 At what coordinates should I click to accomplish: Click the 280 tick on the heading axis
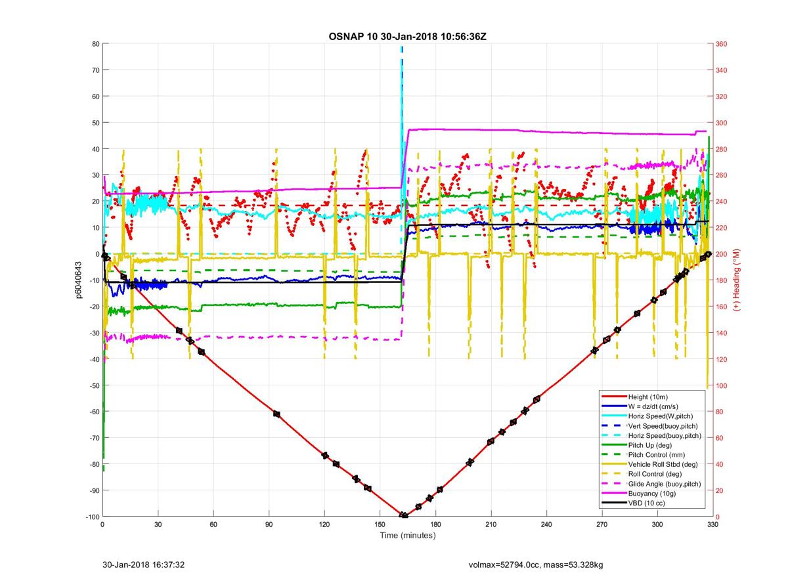coord(722,149)
